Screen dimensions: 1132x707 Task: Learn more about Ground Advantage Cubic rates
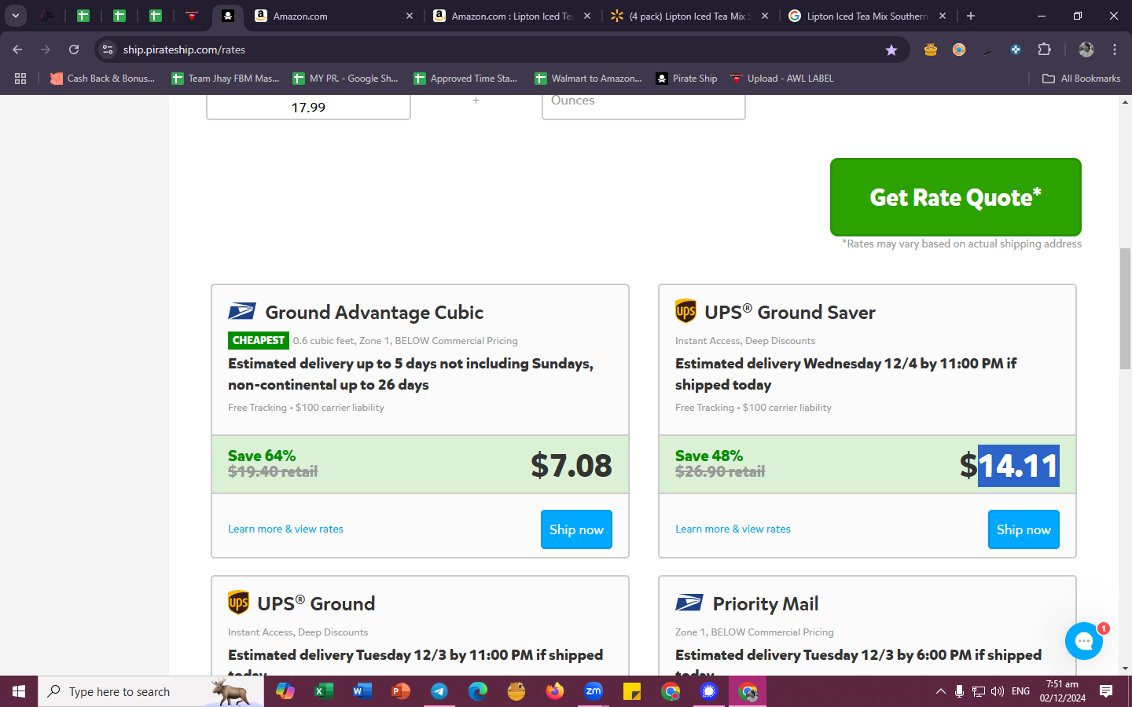[285, 529]
